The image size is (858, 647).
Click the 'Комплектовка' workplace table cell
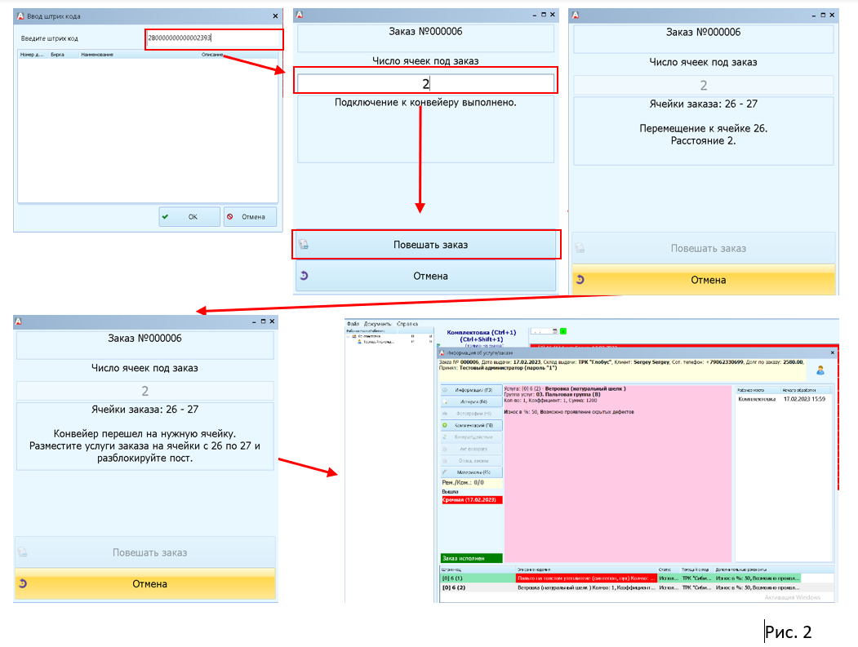pos(757,399)
